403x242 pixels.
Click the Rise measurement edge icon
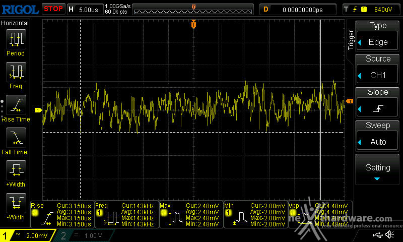click(x=47, y=219)
